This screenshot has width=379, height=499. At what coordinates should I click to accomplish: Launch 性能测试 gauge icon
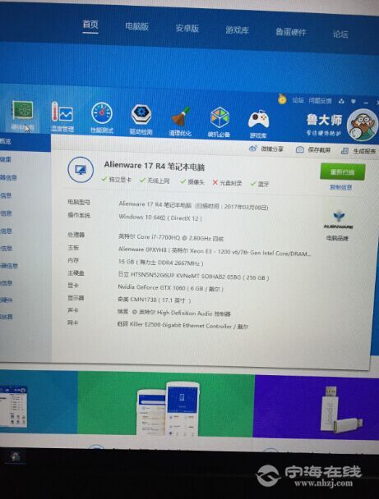(102, 117)
